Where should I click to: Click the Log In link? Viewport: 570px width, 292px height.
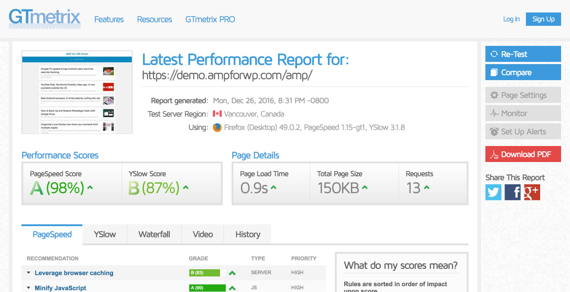coord(511,19)
